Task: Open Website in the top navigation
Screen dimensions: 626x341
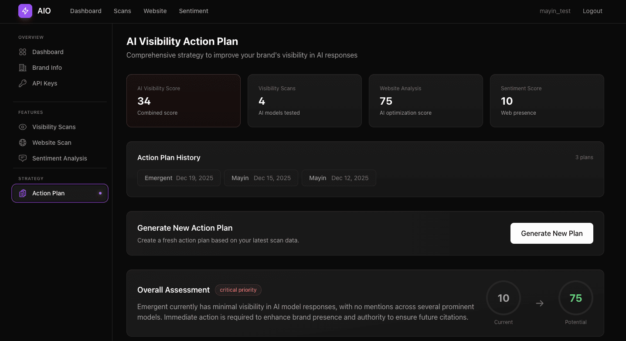Action: click(x=155, y=11)
